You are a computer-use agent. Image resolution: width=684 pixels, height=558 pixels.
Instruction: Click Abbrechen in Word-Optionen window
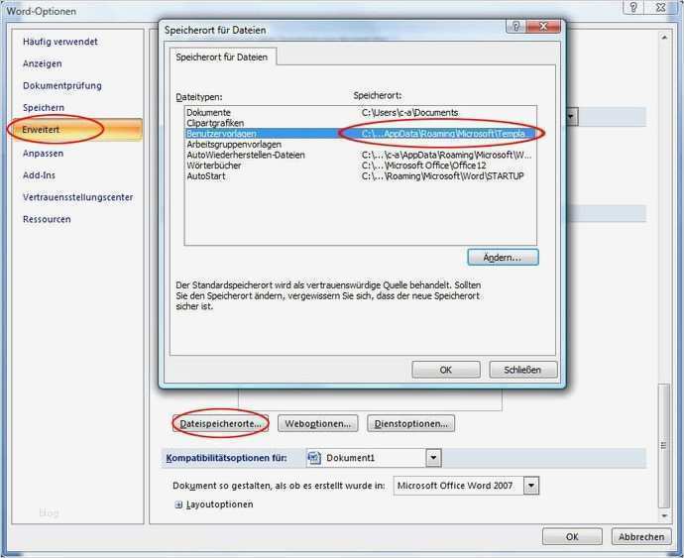coord(641,537)
